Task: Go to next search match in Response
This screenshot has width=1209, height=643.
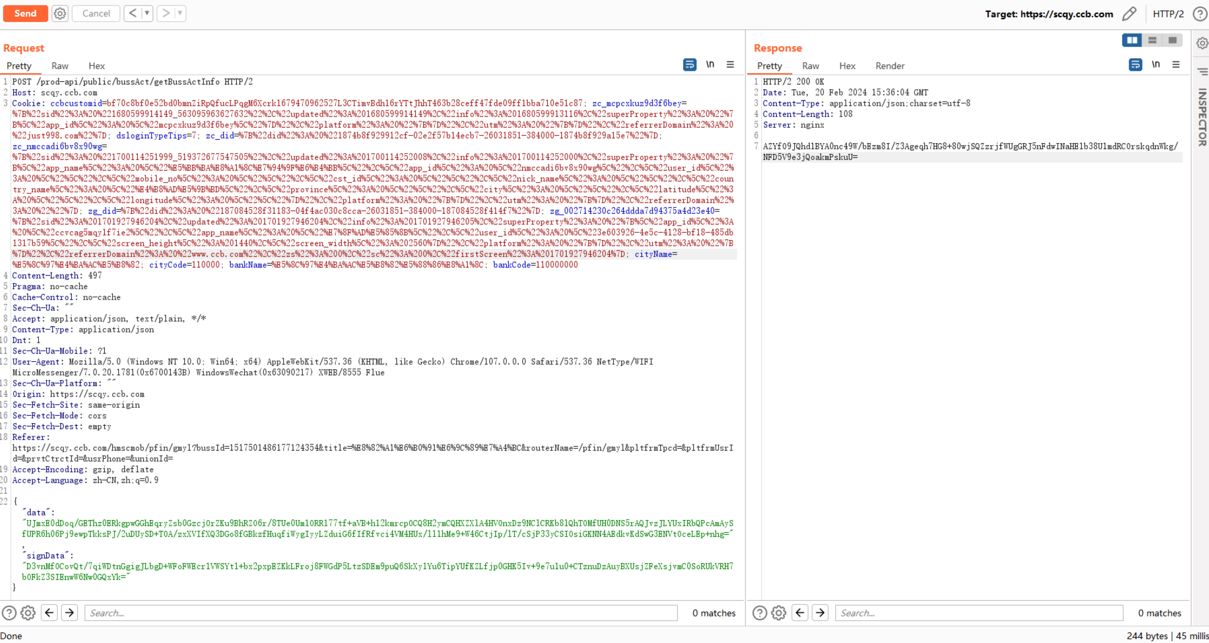Action: (819, 613)
